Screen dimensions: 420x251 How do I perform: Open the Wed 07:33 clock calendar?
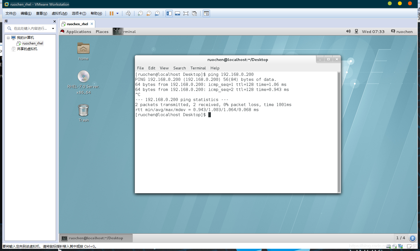373,32
